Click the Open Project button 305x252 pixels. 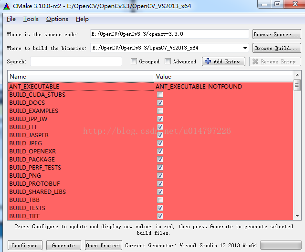104,245
